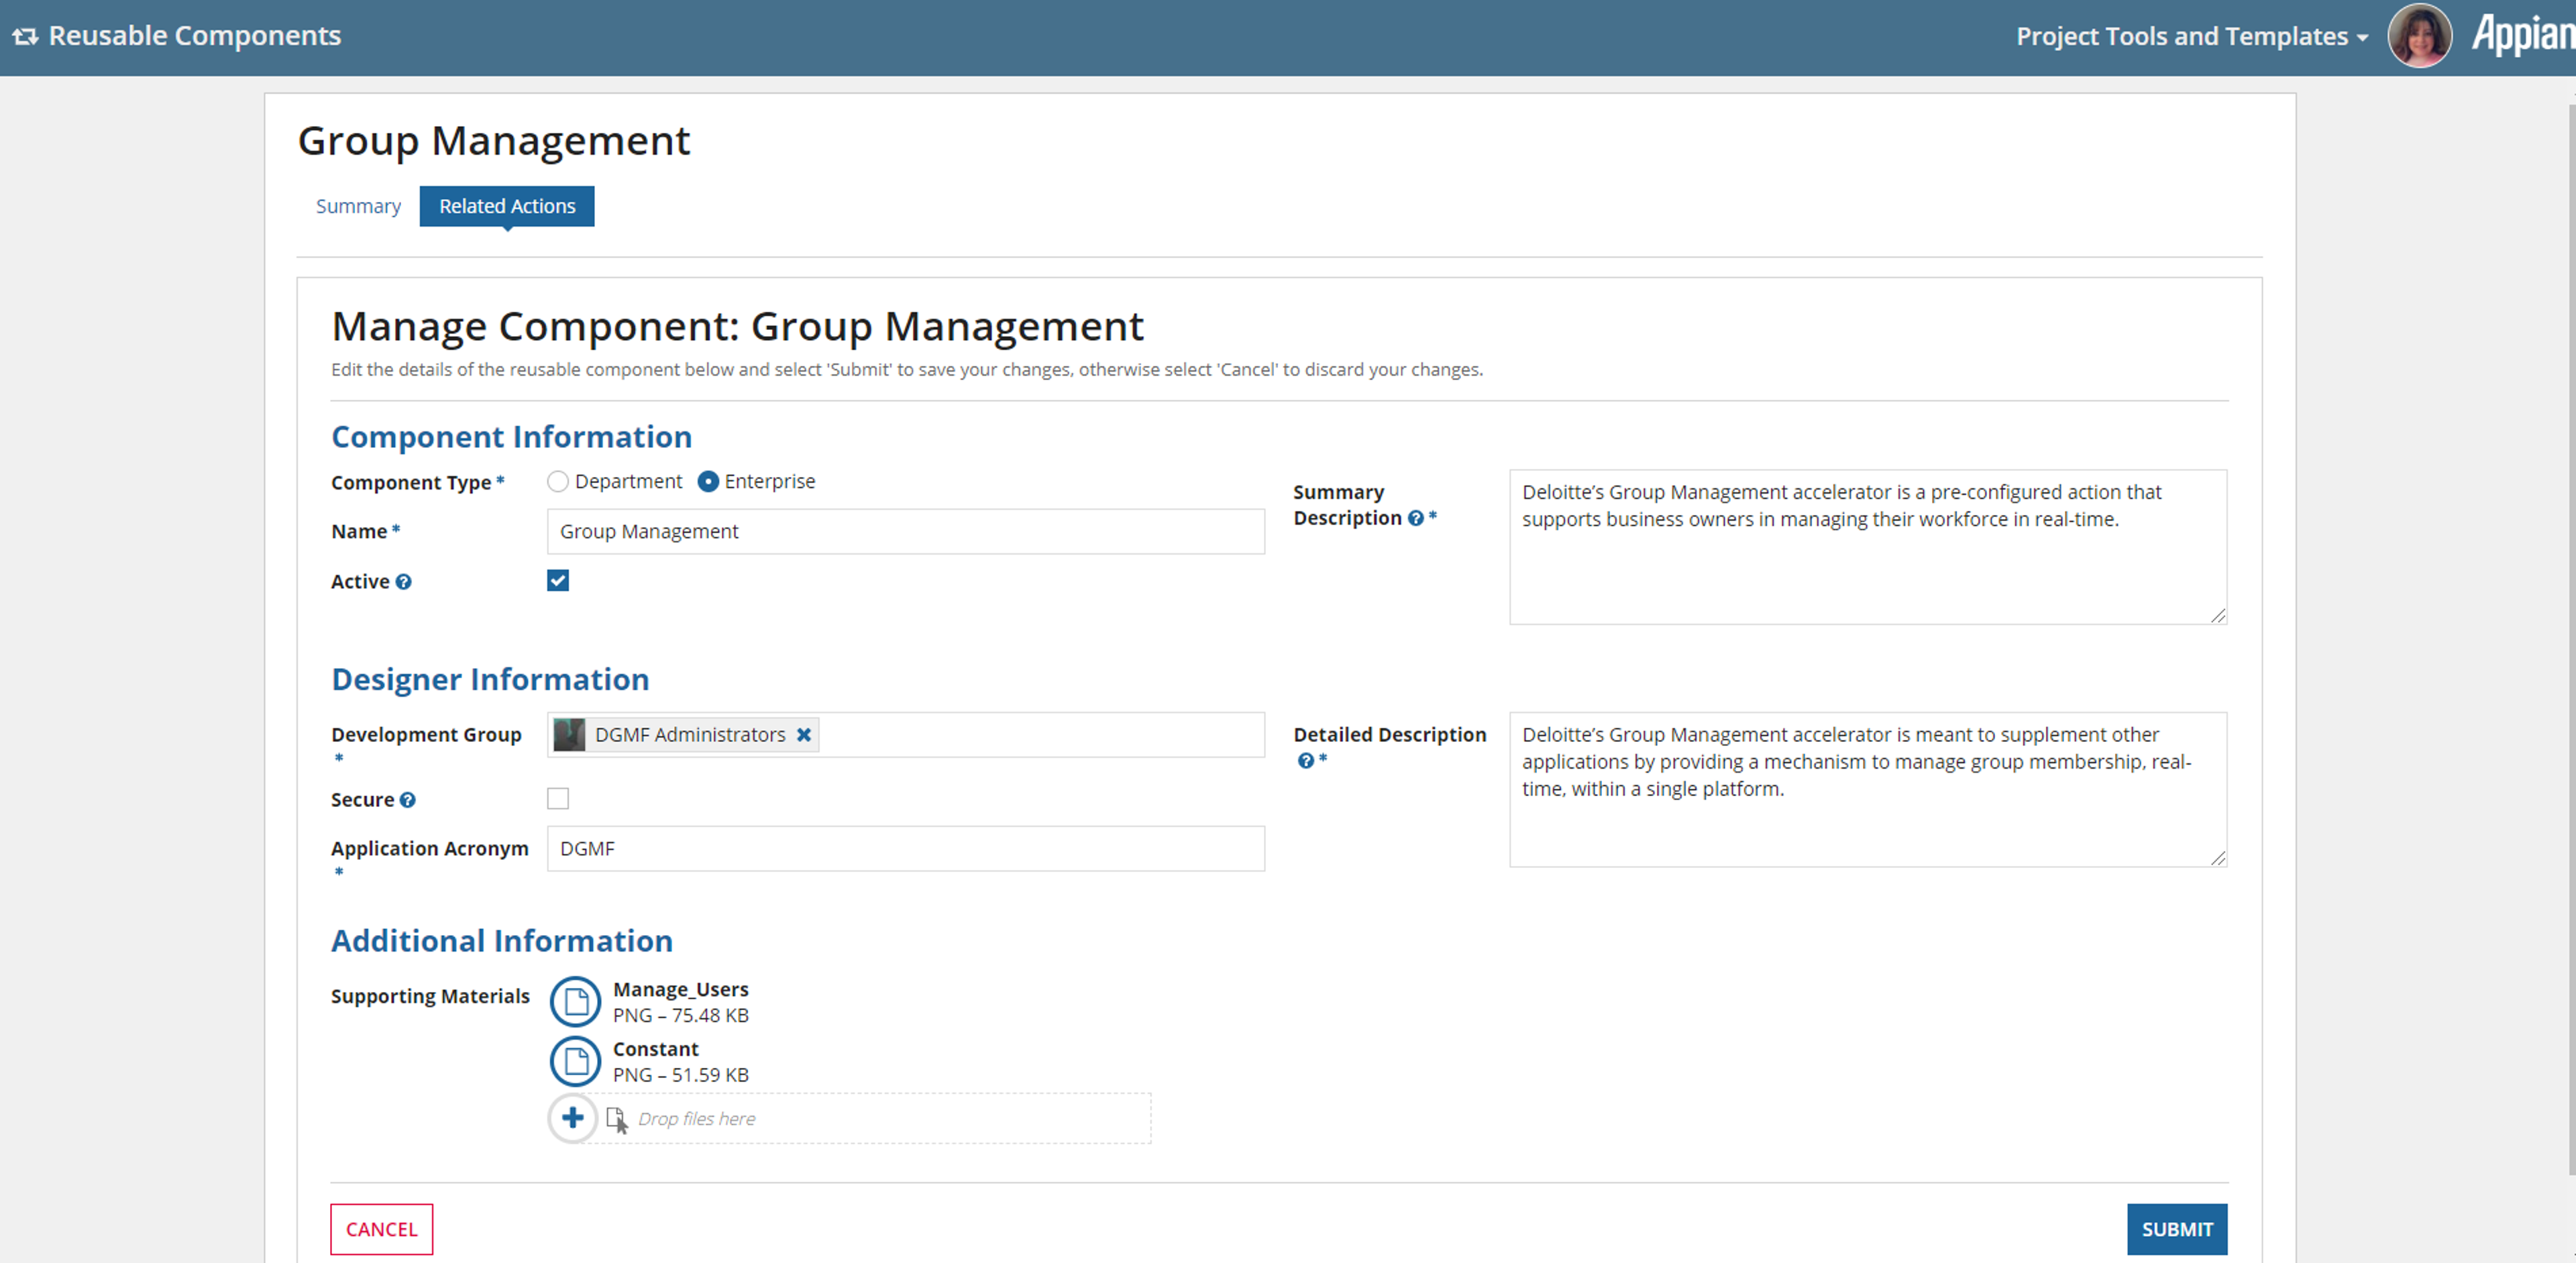This screenshot has height=1263, width=2576.
Task: Select the Department radio button
Action: click(558, 482)
